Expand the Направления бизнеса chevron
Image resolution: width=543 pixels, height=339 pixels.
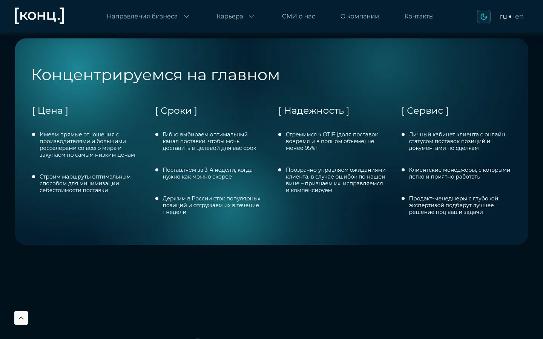pos(186,17)
